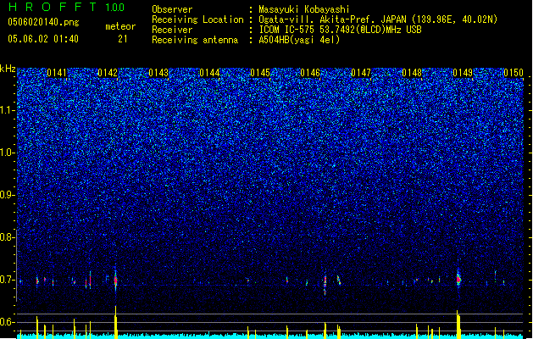
Task: Click the 0.6 kHz frequency axis label
Action: click(x=8, y=322)
